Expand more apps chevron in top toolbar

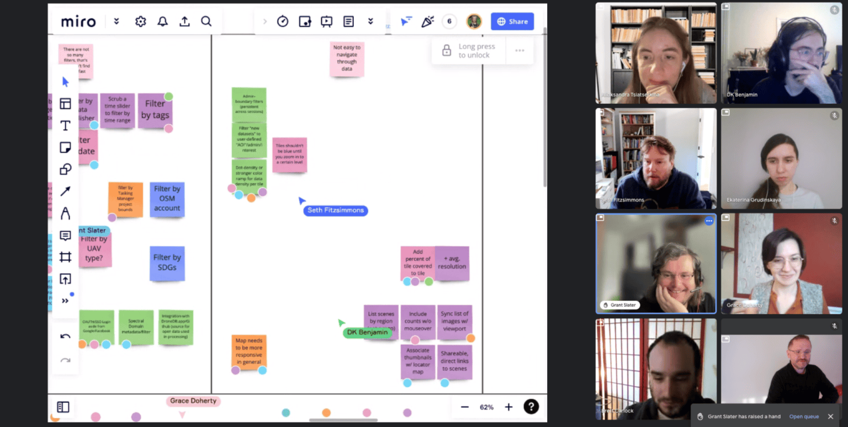tap(370, 22)
